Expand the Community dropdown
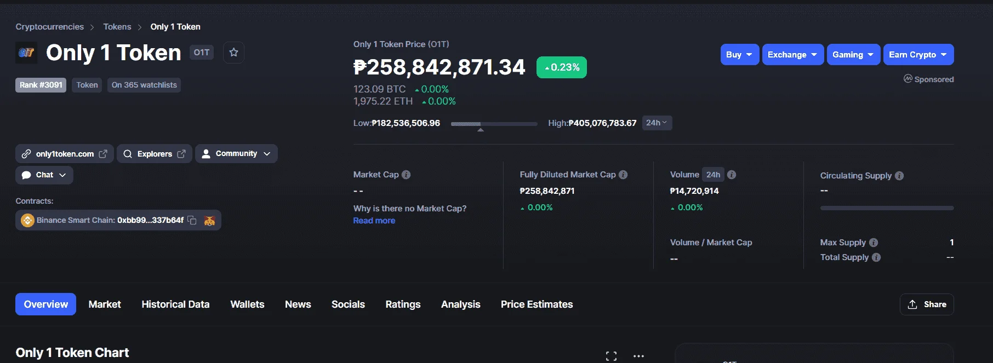This screenshot has width=993, height=363. click(236, 154)
